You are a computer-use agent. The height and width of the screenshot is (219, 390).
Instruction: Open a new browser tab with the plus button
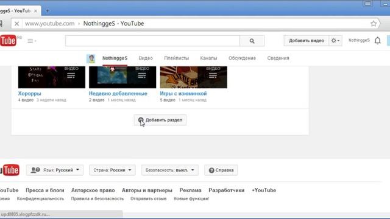pos(48,11)
